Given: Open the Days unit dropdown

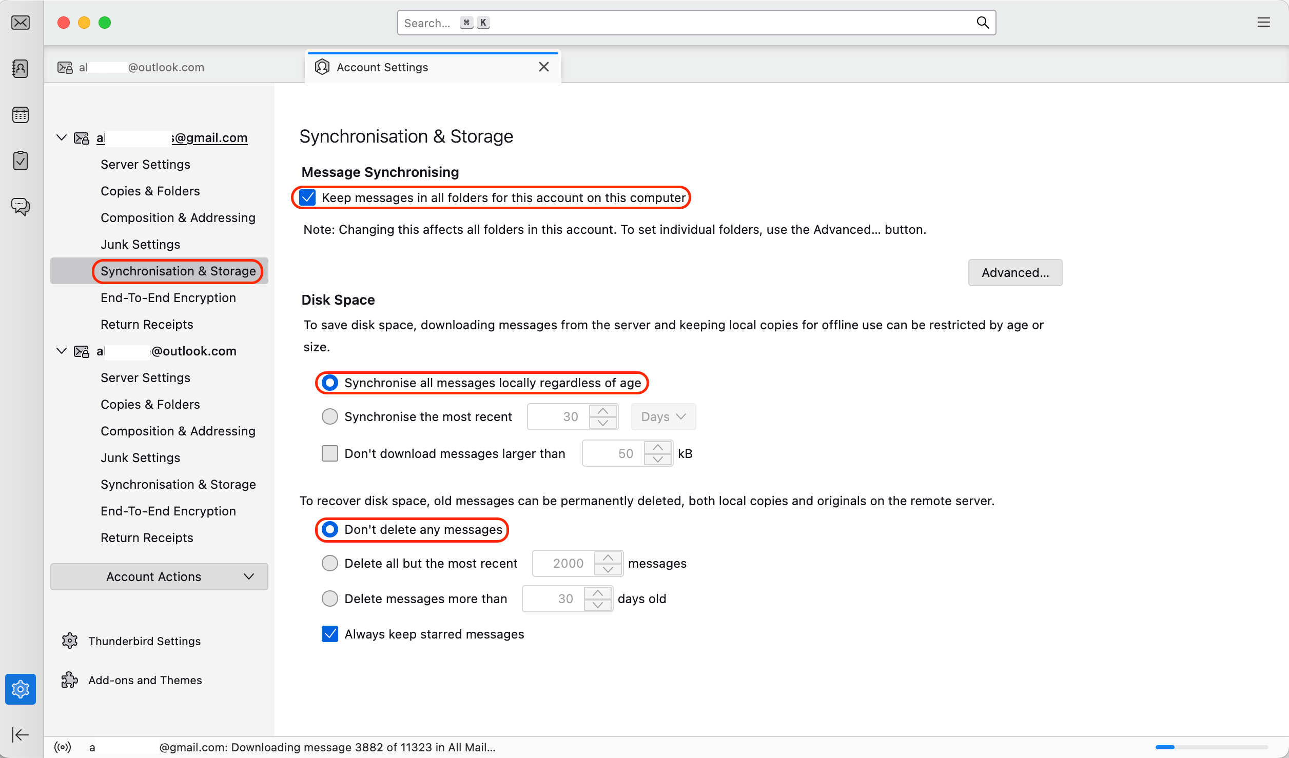Looking at the screenshot, I should (x=662, y=416).
